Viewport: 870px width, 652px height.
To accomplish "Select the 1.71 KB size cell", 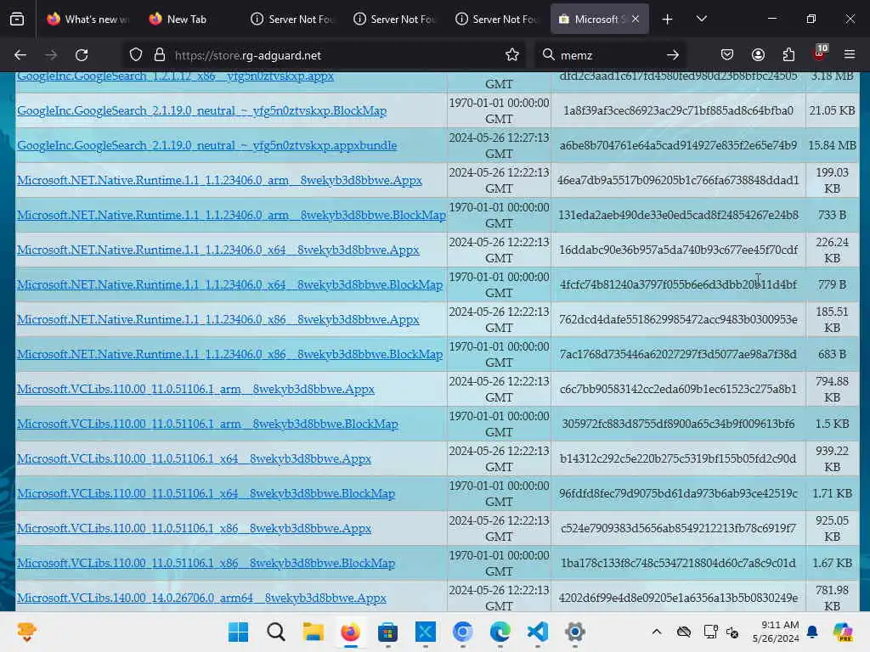I will coord(832,493).
